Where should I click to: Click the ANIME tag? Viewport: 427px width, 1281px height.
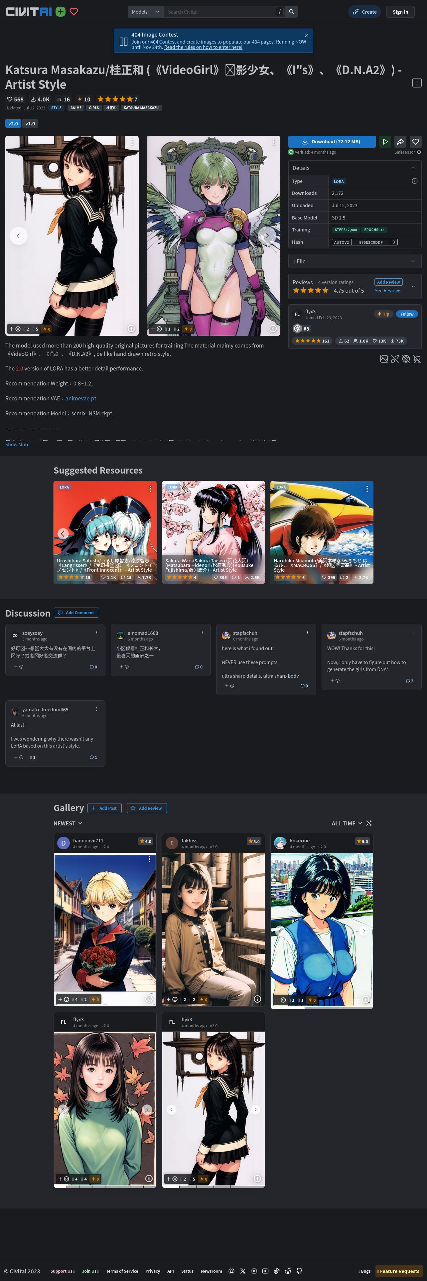(76, 107)
